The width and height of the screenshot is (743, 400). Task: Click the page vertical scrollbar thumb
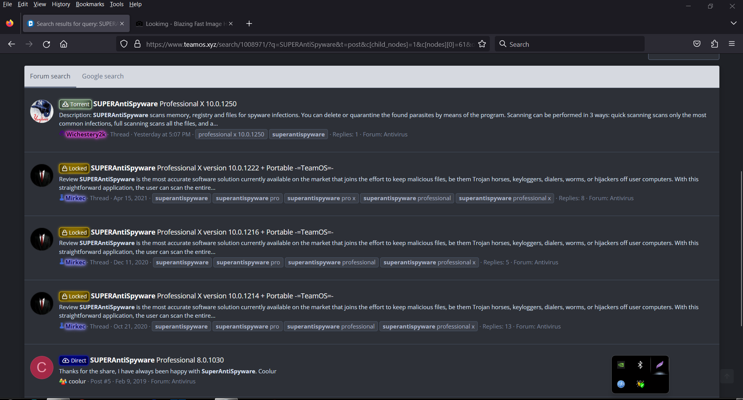coord(741,248)
